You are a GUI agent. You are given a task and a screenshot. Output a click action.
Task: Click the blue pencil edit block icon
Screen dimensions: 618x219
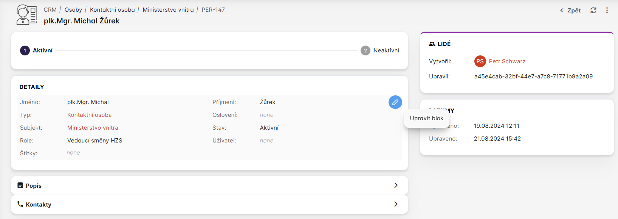pos(395,102)
